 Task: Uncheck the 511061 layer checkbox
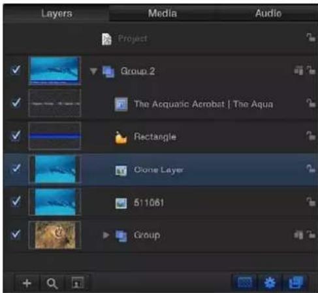tap(16, 201)
